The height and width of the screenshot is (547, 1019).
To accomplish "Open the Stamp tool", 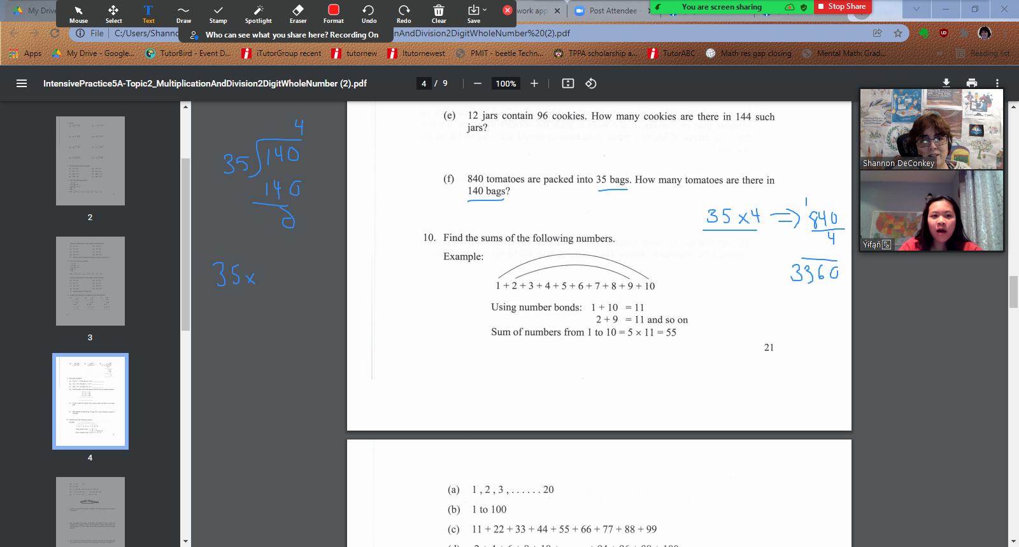I will (218, 14).
